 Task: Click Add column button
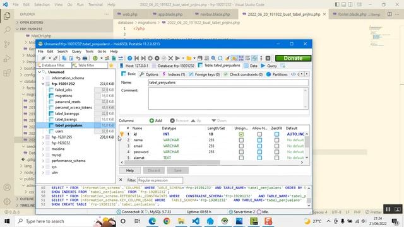click(156, 120)
